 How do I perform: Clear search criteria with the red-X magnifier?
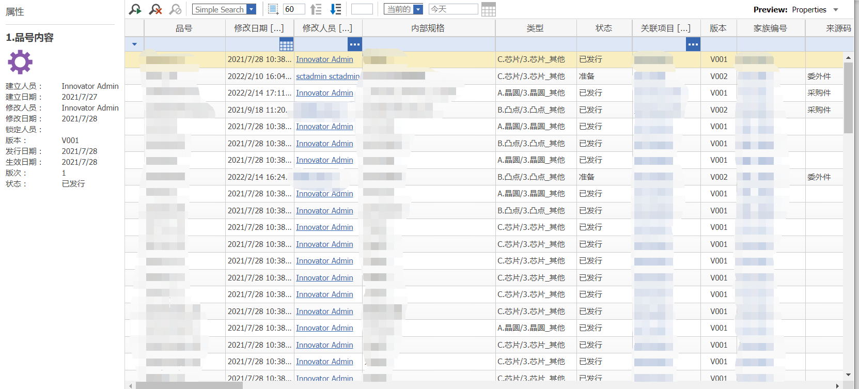coord(155,9)
